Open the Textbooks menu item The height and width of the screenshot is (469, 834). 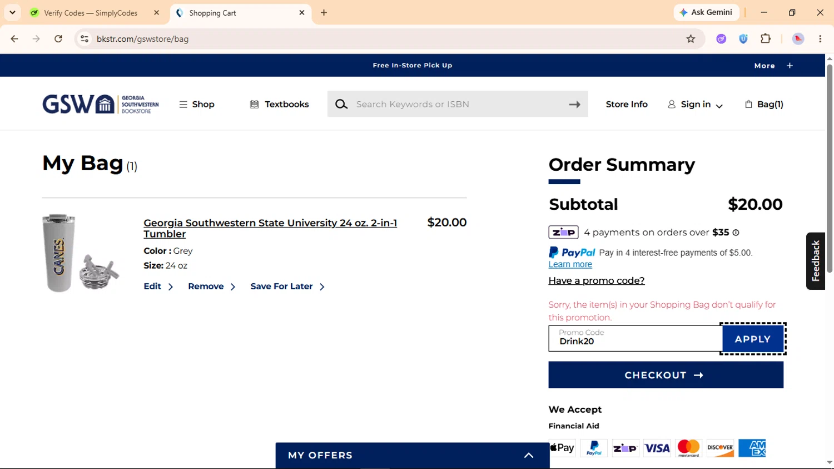click(x=279, y=105)
